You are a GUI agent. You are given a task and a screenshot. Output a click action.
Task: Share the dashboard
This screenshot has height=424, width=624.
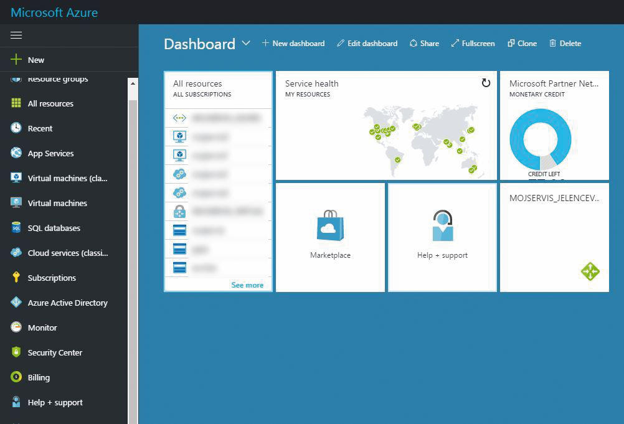pos(424,44)
